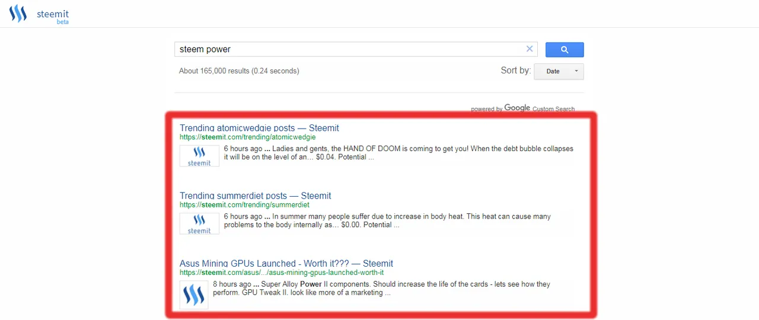Click the Google Custom Search branding

click(522, 108)
